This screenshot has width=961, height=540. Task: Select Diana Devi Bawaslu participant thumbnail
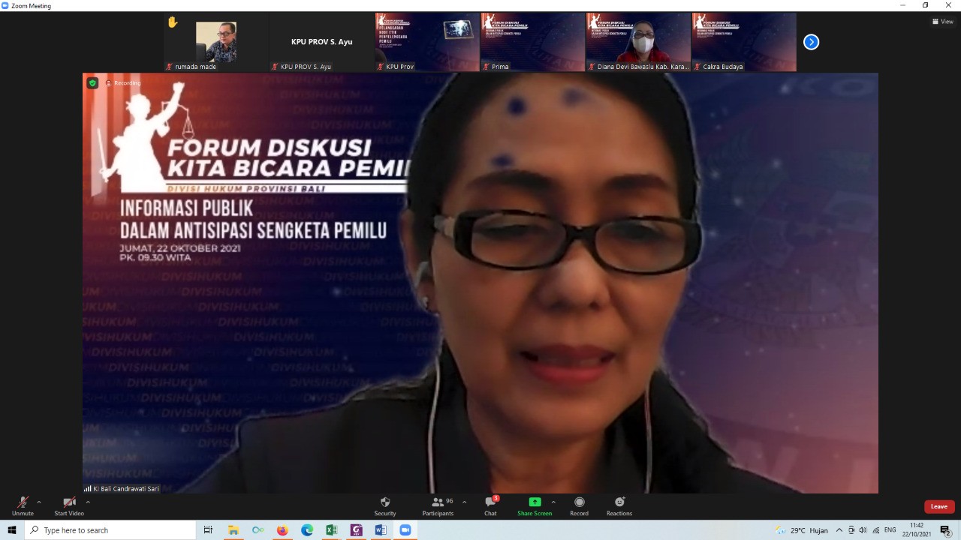(x=638, y=42)
